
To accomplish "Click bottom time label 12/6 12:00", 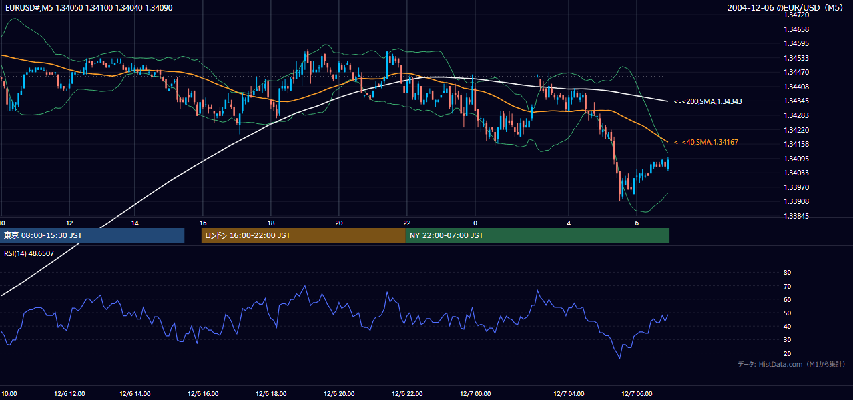I will 69,393.
